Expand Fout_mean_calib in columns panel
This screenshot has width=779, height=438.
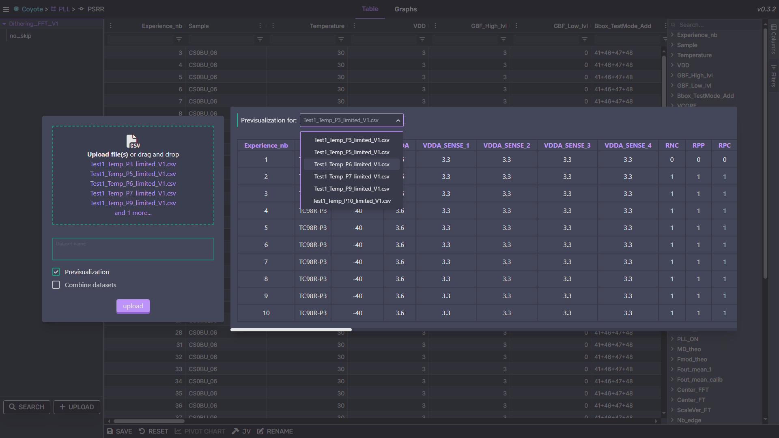[672, 380]
